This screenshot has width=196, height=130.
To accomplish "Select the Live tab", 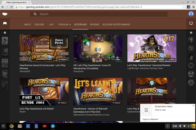I will coord(51,24).
